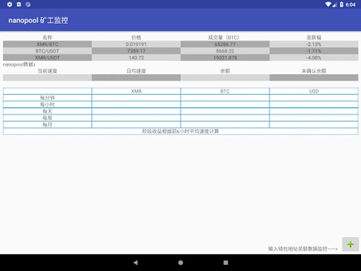Tap the white square notification icon
This screenshot has width=361, height=271.
19,5
